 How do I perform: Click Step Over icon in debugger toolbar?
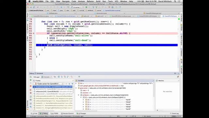pos(59,77)
